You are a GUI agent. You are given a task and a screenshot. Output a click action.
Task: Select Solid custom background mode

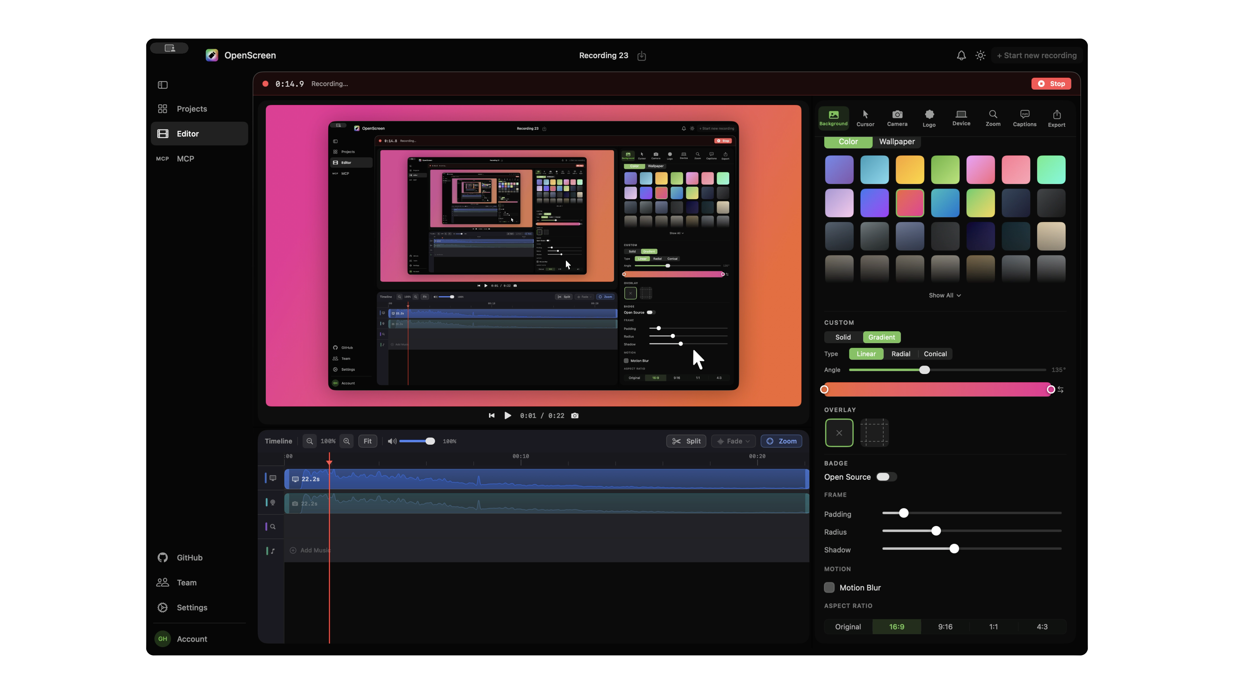coord(843,337)
